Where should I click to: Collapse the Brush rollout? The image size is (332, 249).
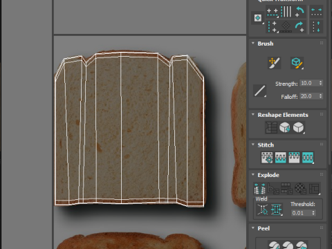253,44
